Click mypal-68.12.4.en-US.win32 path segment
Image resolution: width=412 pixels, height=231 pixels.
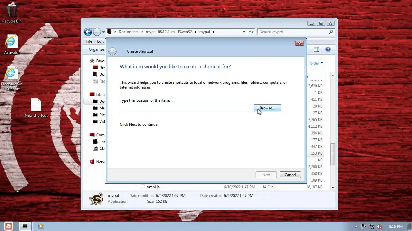click(x=169, y=32)
